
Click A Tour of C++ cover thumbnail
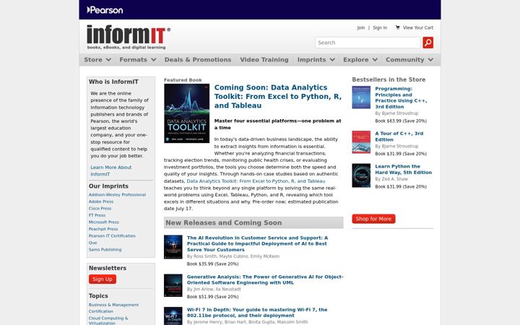(x=361, y=142)
